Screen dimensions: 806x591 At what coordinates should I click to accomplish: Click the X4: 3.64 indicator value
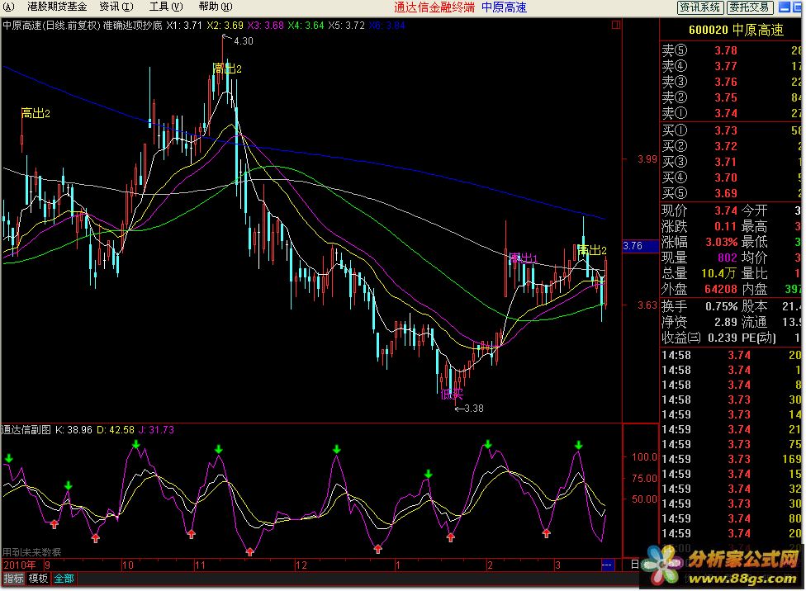click(306, 26)
